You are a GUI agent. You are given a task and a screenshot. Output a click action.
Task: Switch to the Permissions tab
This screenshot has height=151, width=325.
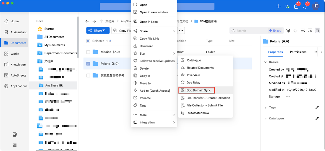[298, 52]
